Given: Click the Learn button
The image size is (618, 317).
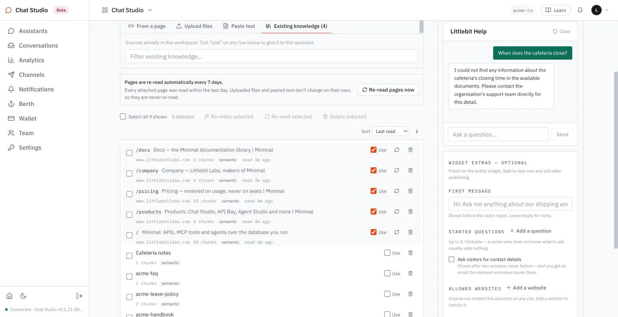Looking at the screenshot, I should tap(556, 10).
